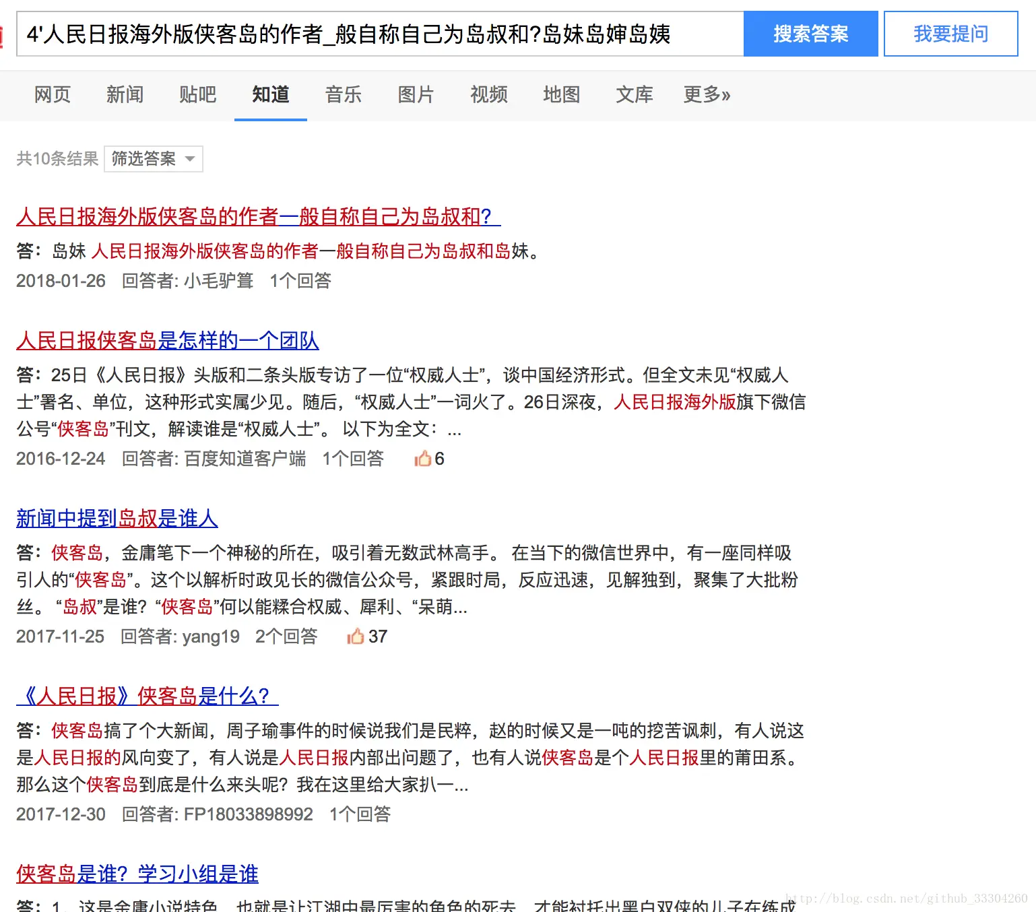Expand the 更多» menu
Viewport: 1036px width, 912px height.
point(707,94)
